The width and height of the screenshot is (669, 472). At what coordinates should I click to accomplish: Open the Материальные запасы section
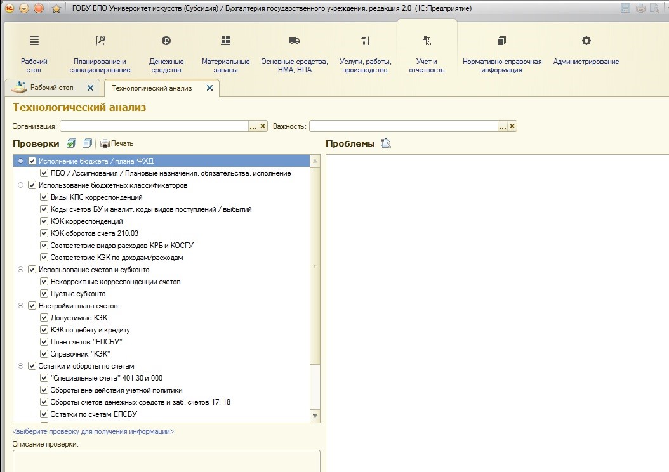(x=225, y=54)
